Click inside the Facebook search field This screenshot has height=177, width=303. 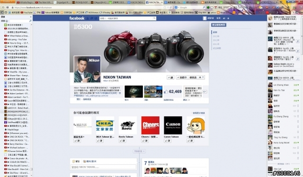coord(126,18)
